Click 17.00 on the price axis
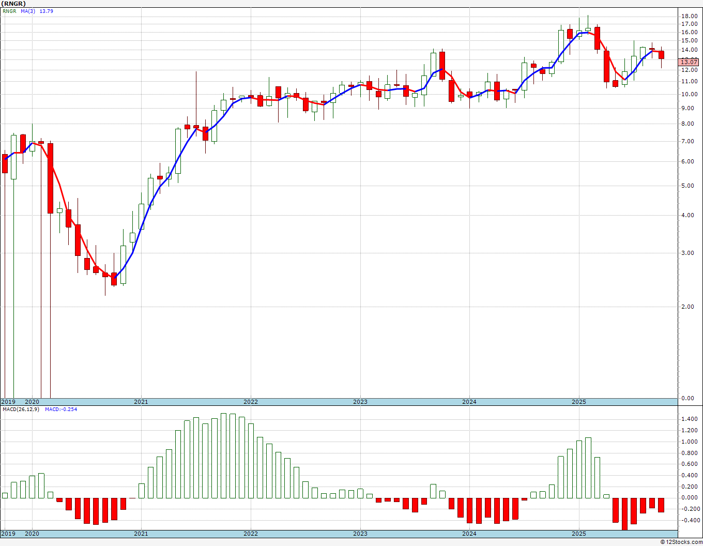 [x=689, y=24]
